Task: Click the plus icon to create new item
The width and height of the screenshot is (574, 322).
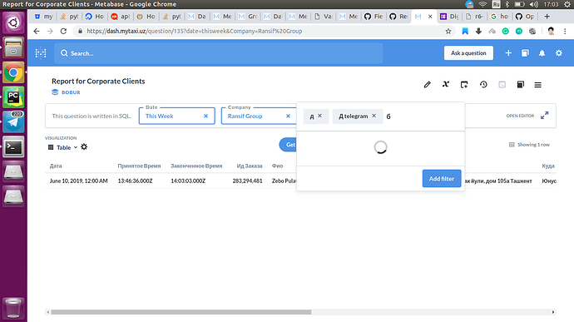Action: pos(508,53)
